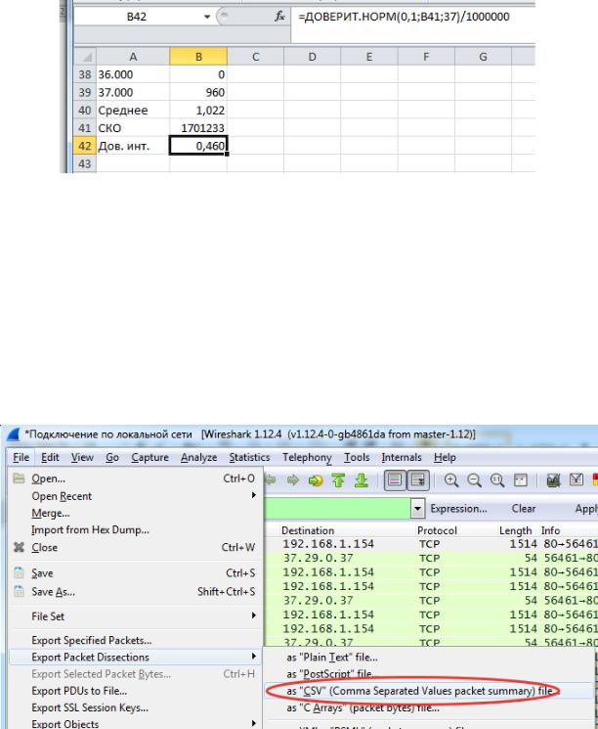Click the Excel name box showing B42
Viewport: 598px width, 729px height.
click(x=137, y=17)
